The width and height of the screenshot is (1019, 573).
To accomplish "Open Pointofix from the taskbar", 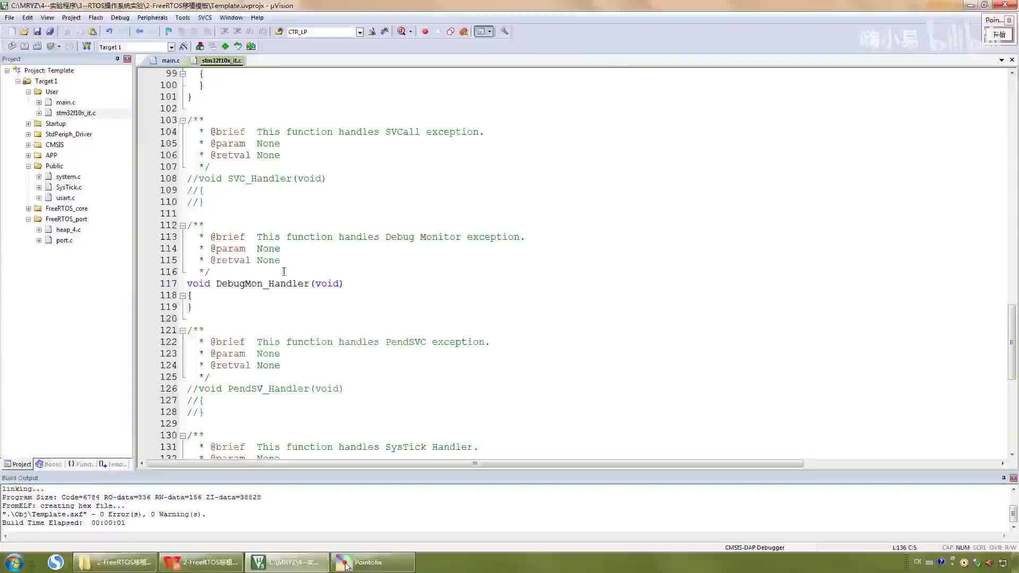I will tap(373, 562).
